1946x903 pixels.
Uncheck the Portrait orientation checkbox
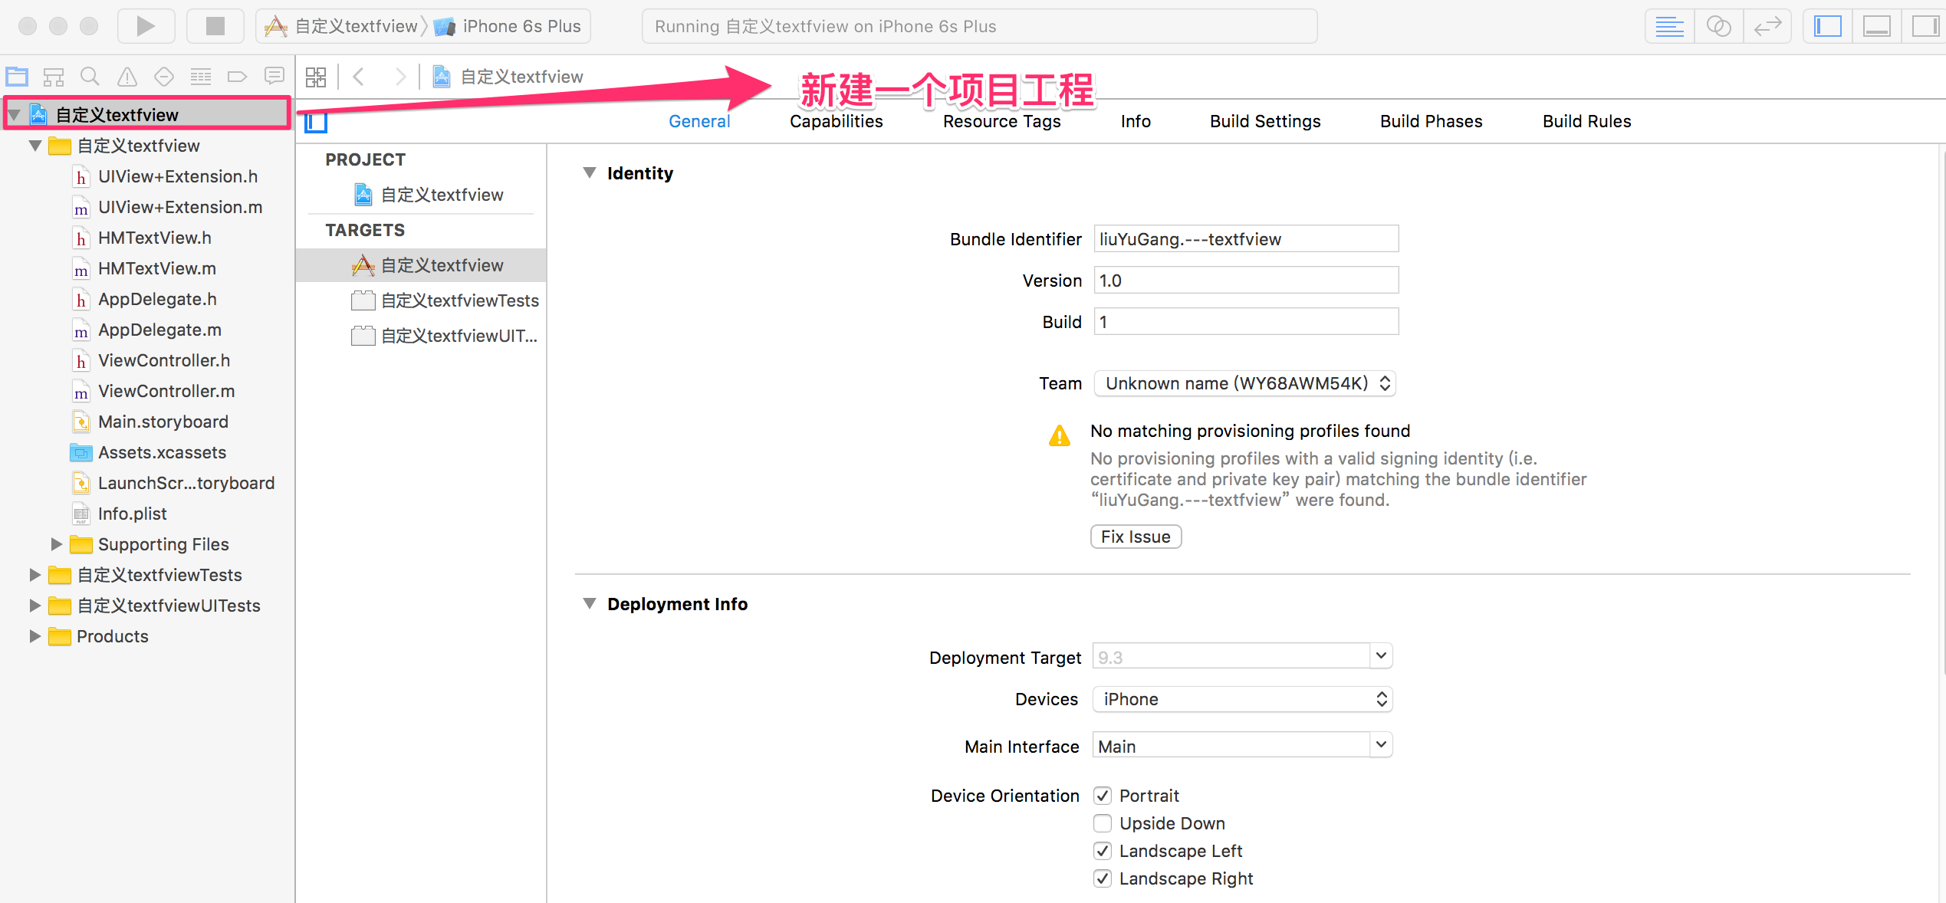click(x=1103, y=796)
